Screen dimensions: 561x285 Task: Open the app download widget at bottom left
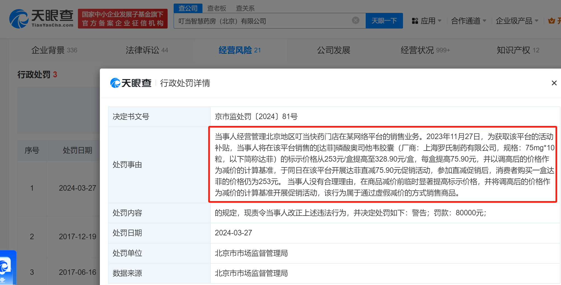point(7,267)
